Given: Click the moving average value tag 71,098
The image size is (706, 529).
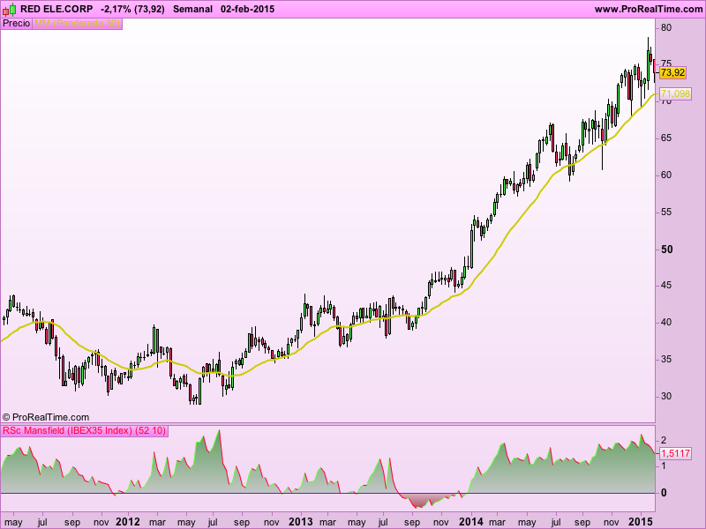Looking at the screenshot, I should (x=675, y=93).
